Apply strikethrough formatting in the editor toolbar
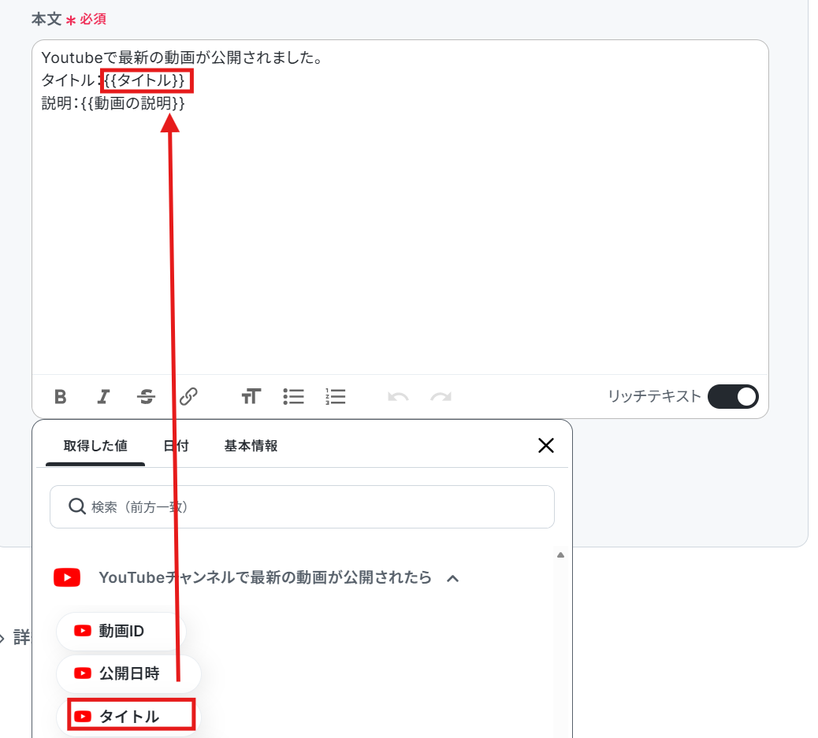 click(x=146, y=397)
